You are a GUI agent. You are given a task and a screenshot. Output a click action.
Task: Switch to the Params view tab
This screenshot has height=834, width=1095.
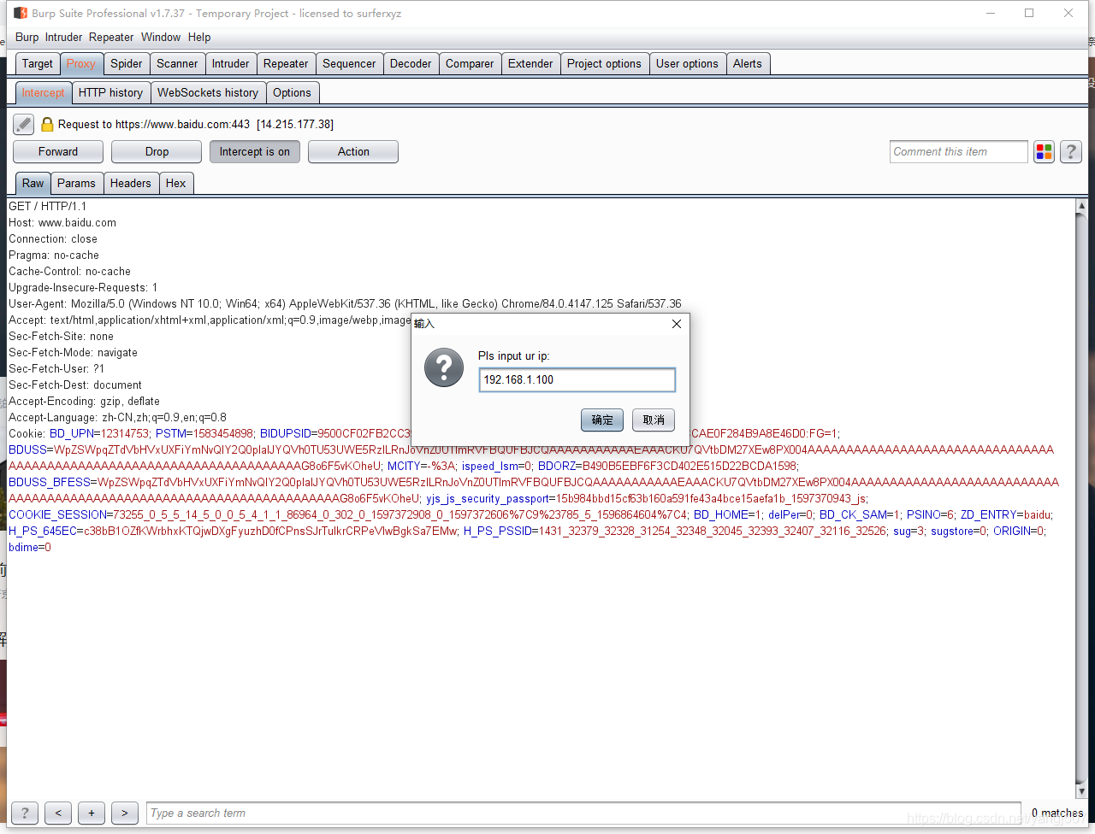coord(77,184)
